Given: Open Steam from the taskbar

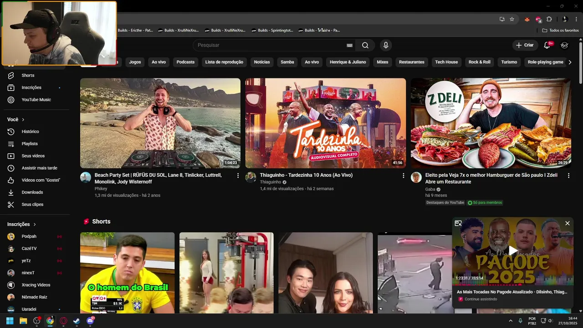Looking at the screenshot, I should click(77, 321).
